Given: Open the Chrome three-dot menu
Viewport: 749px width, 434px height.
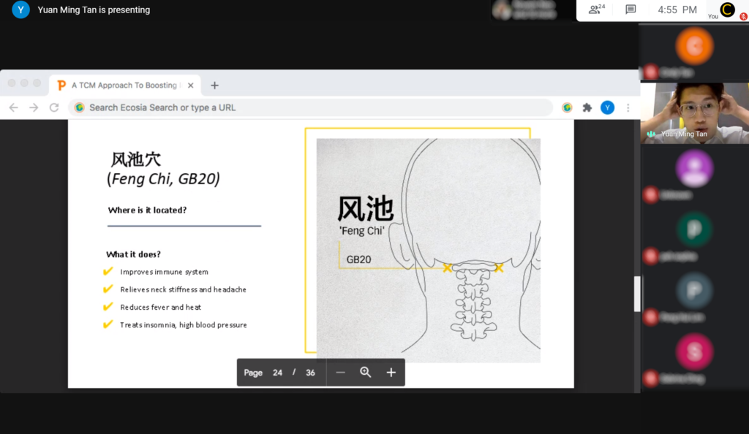Looking at the screenshot, I should (627, 107).
